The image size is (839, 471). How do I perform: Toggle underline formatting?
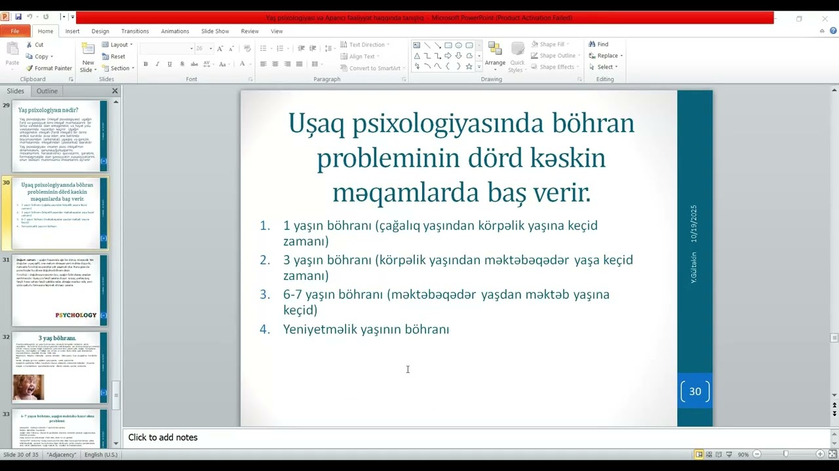point(170,64)
